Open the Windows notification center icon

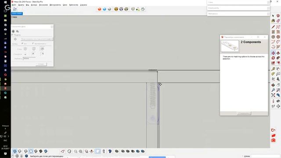[5, 154]
